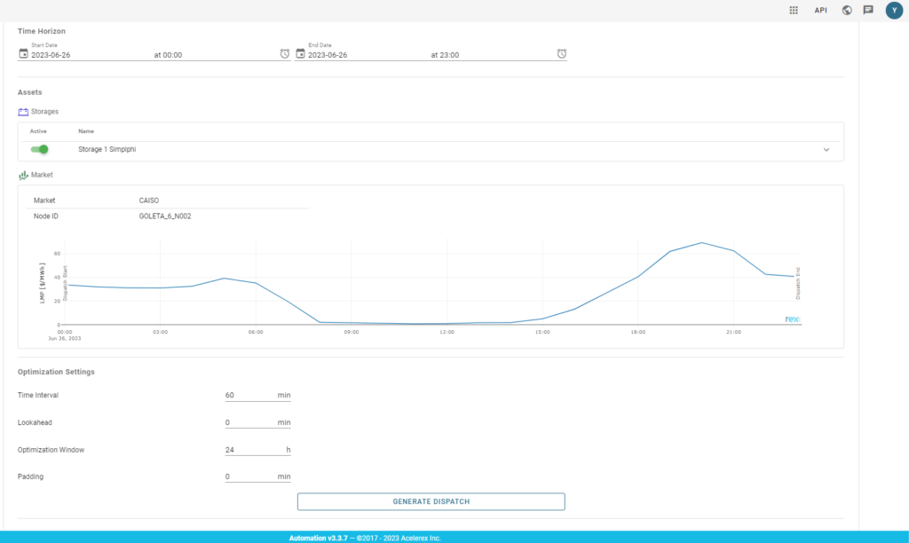Open the API menu item
The width and height of the screenshot is (909, 543).
(821, 11)
